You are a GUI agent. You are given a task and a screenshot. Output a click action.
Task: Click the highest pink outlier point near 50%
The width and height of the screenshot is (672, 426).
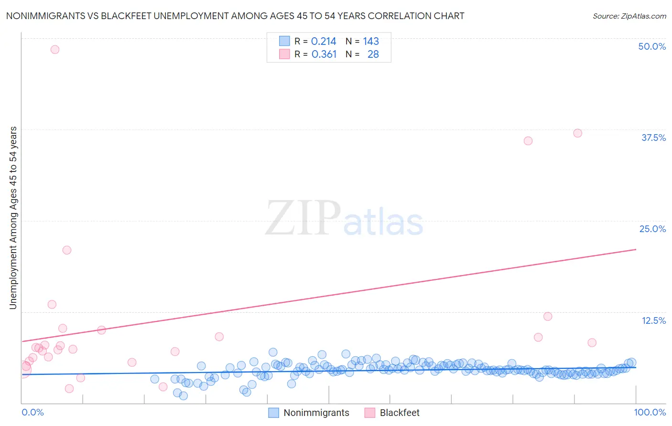click(x=55, y=49)
